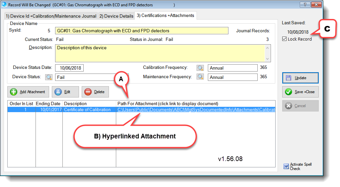
Task: Click the magnifier icon beside Device Status
Action: click(49, 77)
